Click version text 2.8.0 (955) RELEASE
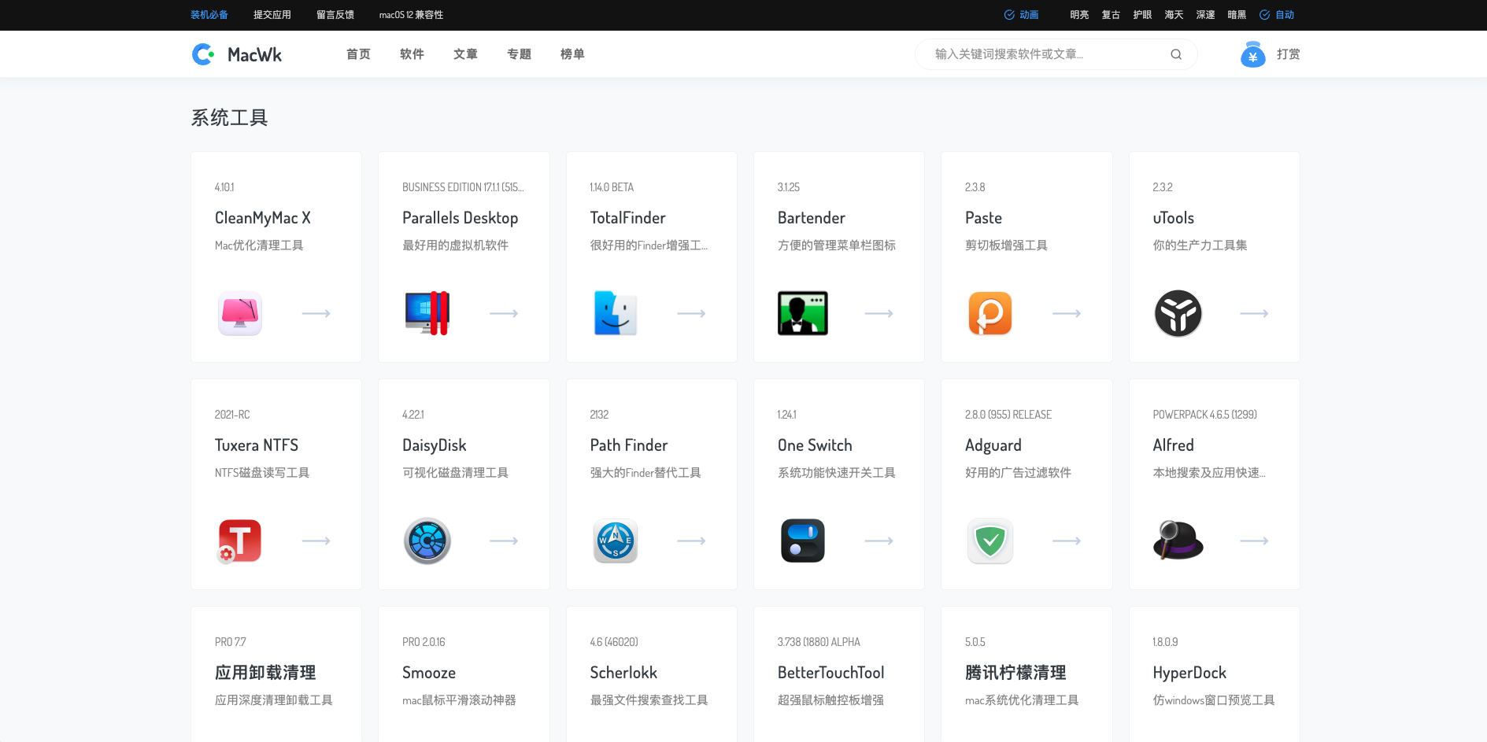This screenshot has height=742, width=1487. (x=1008, y=415)
